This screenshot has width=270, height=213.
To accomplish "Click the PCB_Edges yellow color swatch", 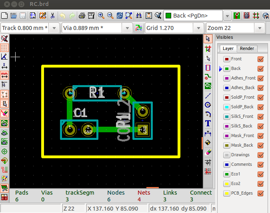I will [227, 193].
